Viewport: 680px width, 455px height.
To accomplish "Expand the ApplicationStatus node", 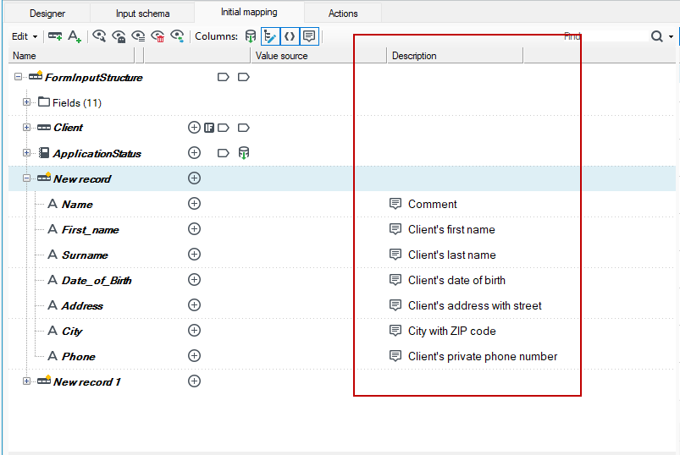I will pos(26,153).
